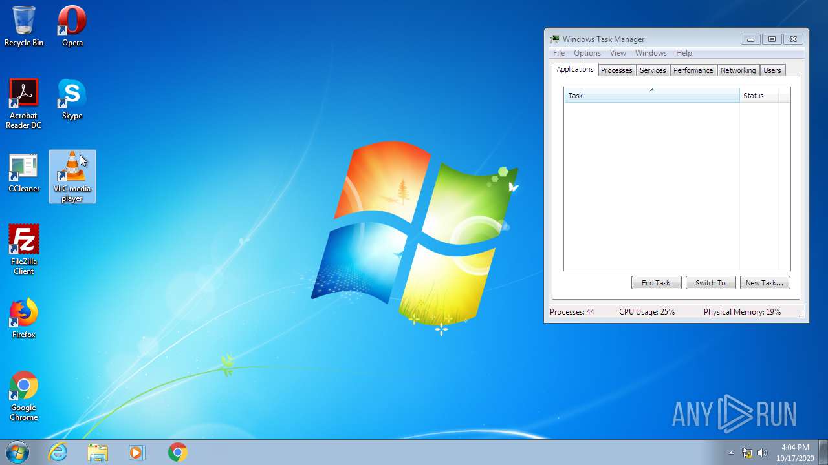Maximize the Task Manager window
Image resolution: width=828 pixels, height=465 pixels.
pos(772,39)
